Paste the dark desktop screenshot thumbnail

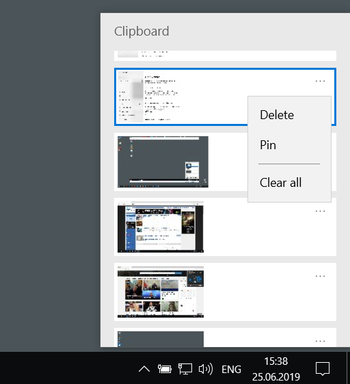[163, 162]
